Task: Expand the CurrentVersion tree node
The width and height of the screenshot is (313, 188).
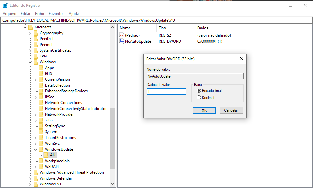Action: [x=35, y=79]
